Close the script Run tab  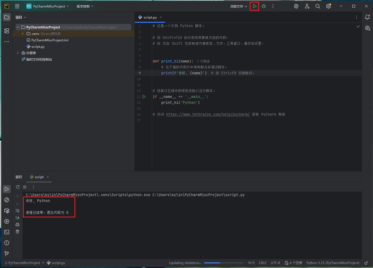point(48,177)
